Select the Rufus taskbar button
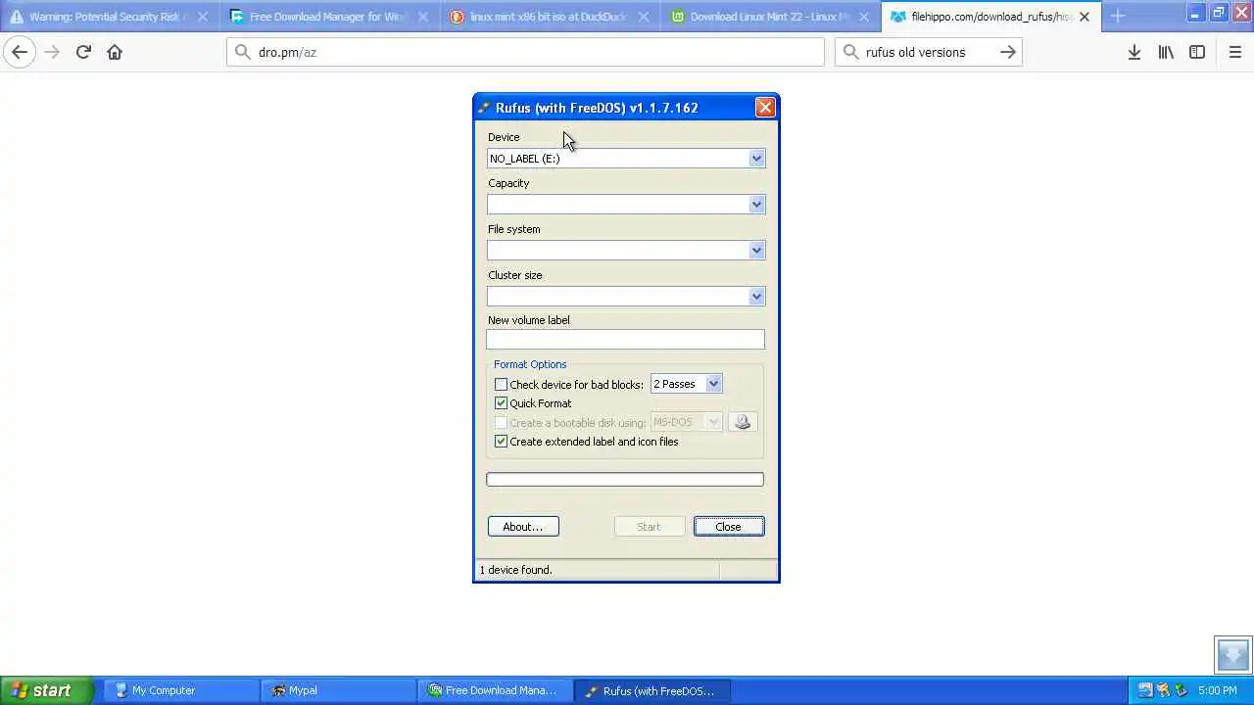Screen dimensions: 1254x705 (651, 690)
